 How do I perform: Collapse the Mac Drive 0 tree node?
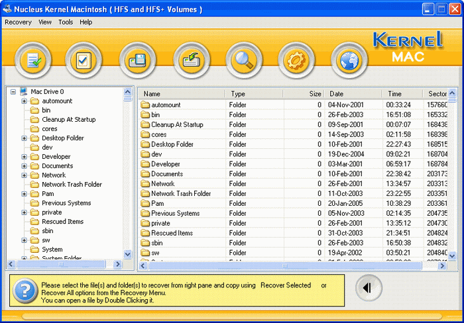coord(13,92)
